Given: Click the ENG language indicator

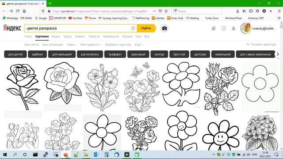Looking at the screenshot, I should pos(255,155).
